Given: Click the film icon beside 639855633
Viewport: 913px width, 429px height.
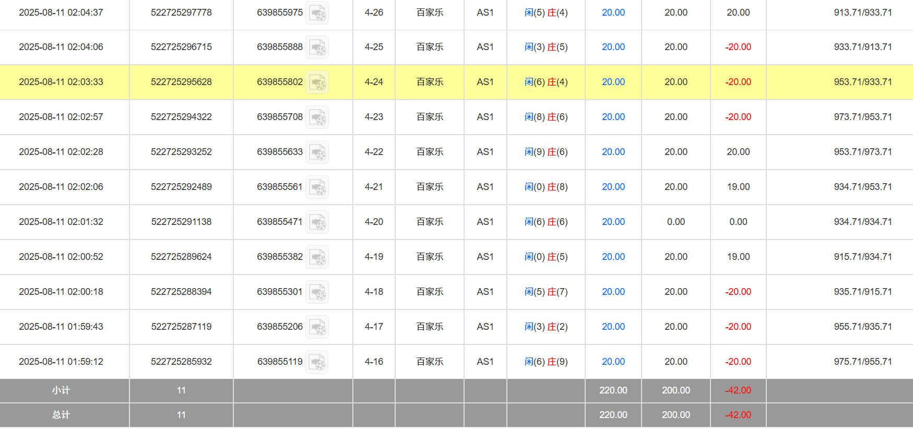Looking at the screenshot, I should point(317,152).
